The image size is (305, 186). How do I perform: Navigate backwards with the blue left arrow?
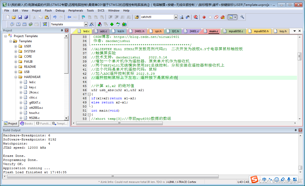click(x=69, y=17)
